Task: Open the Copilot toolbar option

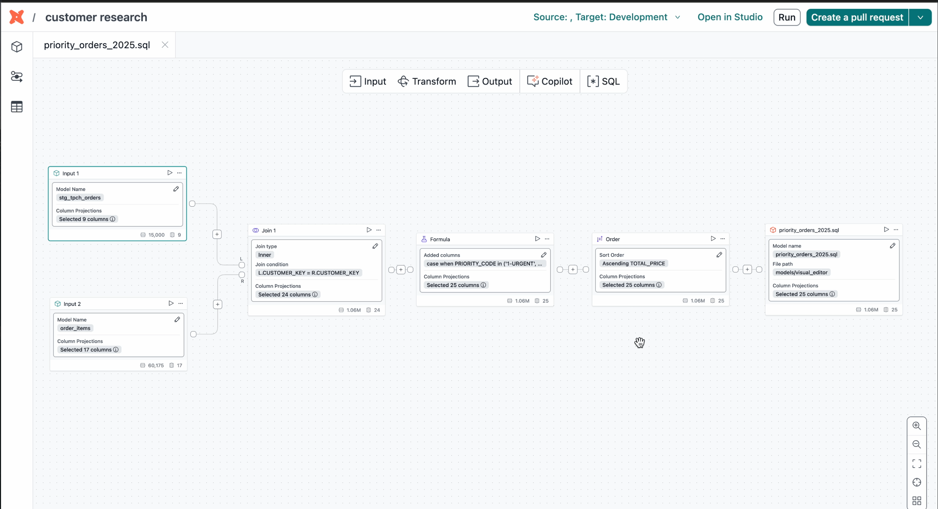Action: click(549, 81)
